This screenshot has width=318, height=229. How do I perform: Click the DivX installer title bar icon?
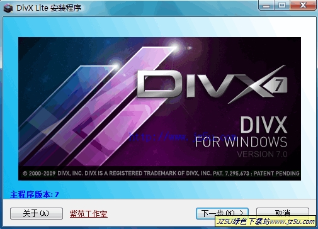point(8,8)
